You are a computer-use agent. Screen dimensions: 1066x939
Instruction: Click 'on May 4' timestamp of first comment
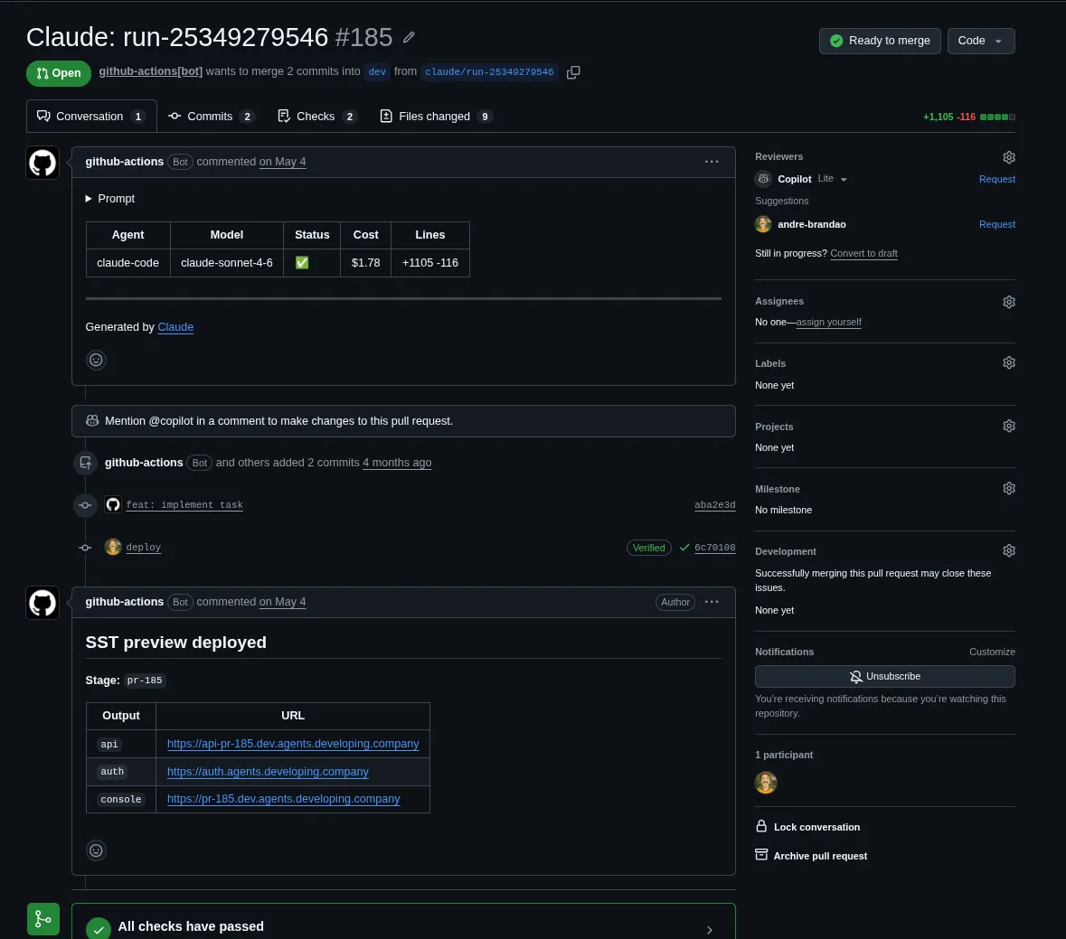pos(282,162)
